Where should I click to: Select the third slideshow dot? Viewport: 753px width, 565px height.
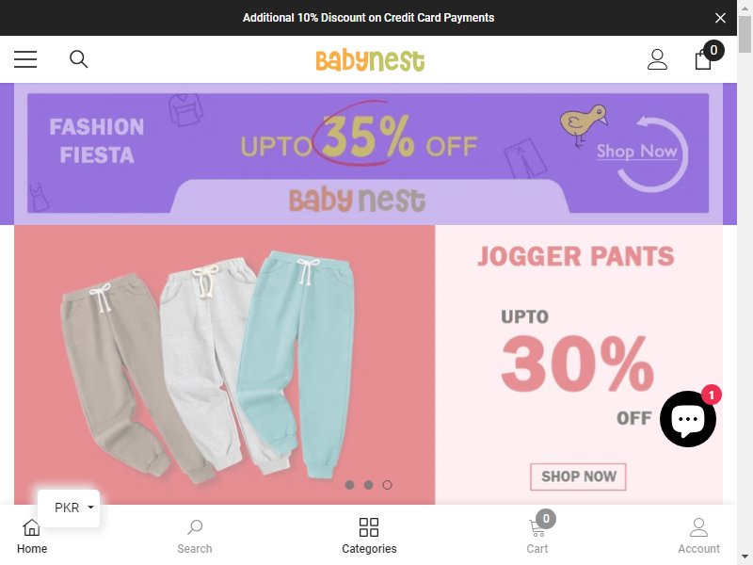click(x=387, y=485)
